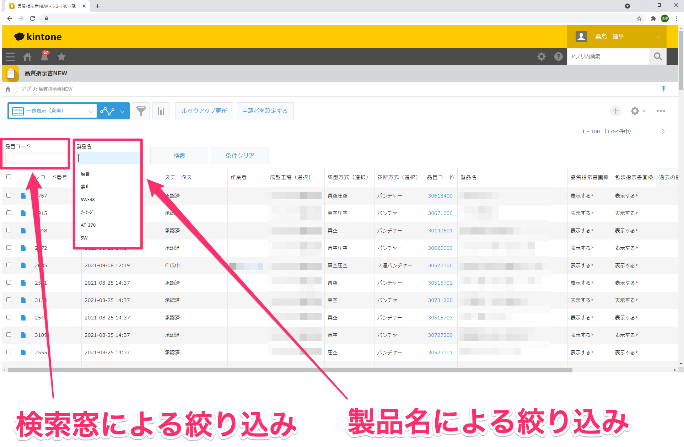Image resolution: width=684 pixels, height=447 pixels.
Task: Check the first record row checkbox
Action: pos(9,195)
